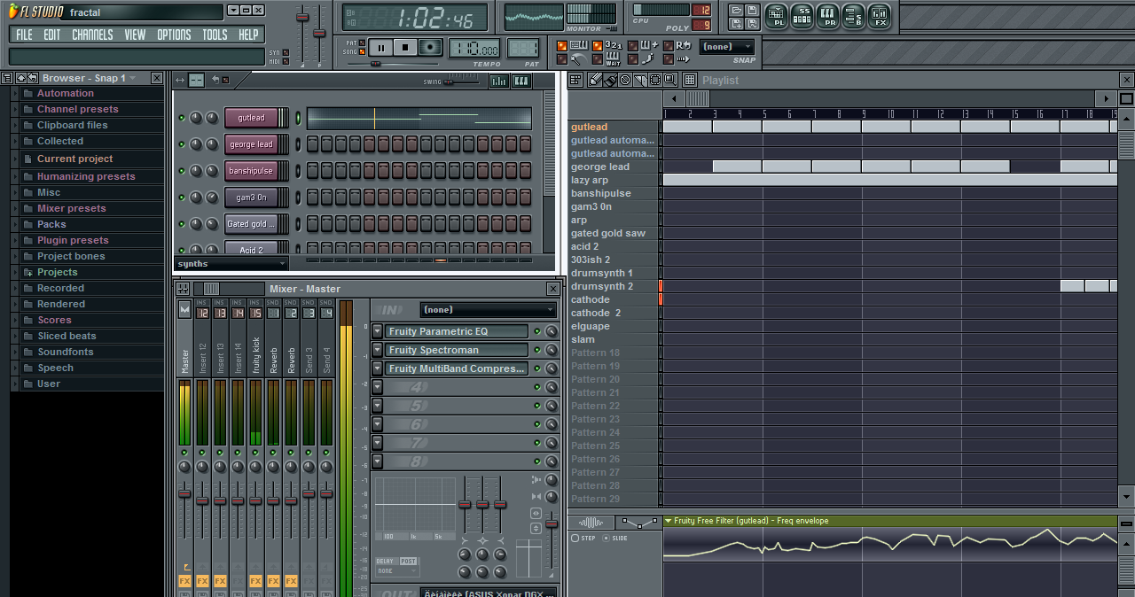Open the CHANNELS menu

(x=92, y=35)
